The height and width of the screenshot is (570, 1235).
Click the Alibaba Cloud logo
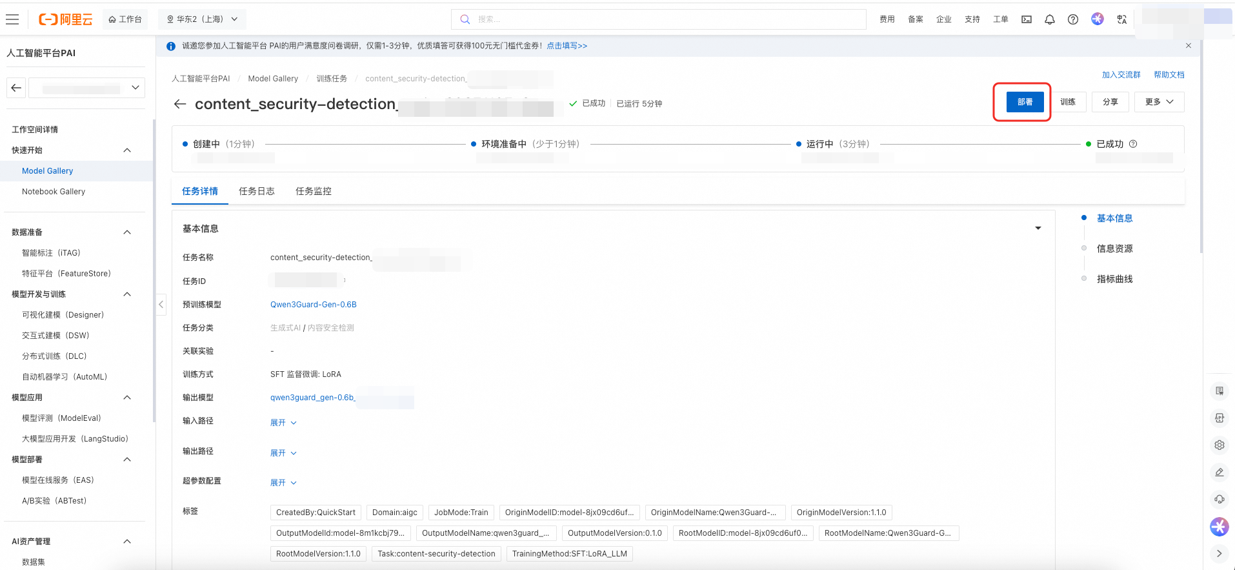coord(66,19)
